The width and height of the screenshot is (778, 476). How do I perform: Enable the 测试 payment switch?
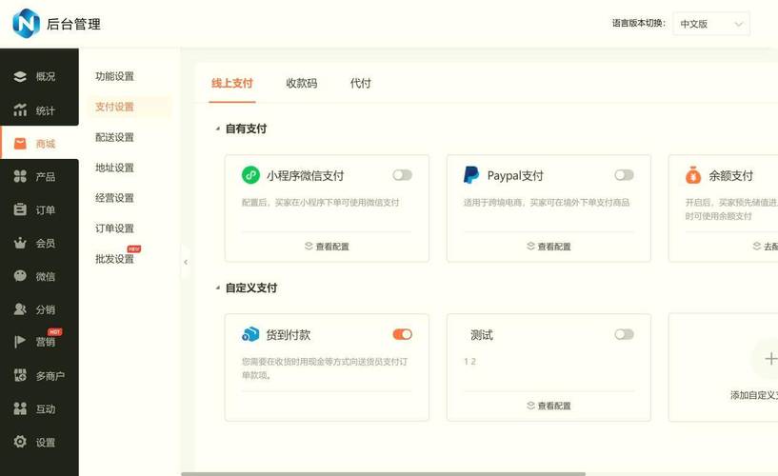pyautogui.click(x=624, y=334)
